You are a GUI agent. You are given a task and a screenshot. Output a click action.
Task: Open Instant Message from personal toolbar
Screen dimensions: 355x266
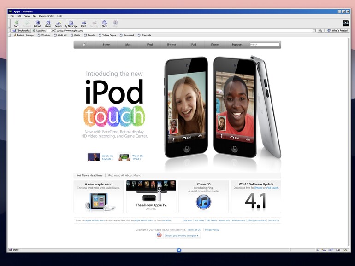click(x=24, y=35)
